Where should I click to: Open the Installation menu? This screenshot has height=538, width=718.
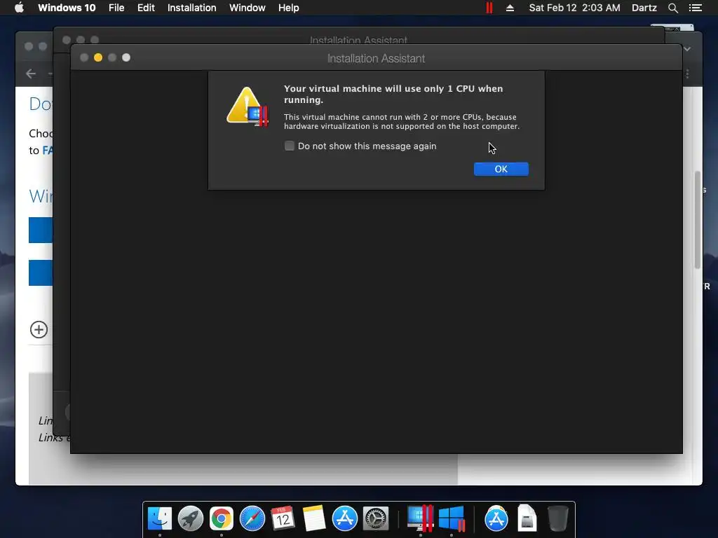192,8
